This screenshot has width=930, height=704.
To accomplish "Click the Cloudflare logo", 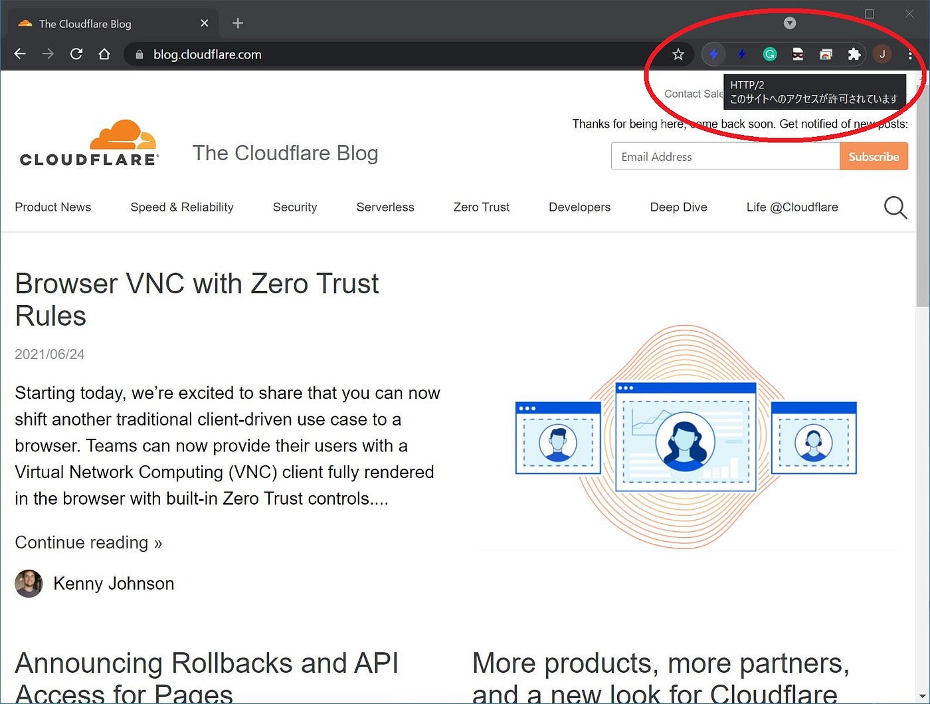I will [x=88, y=144].
